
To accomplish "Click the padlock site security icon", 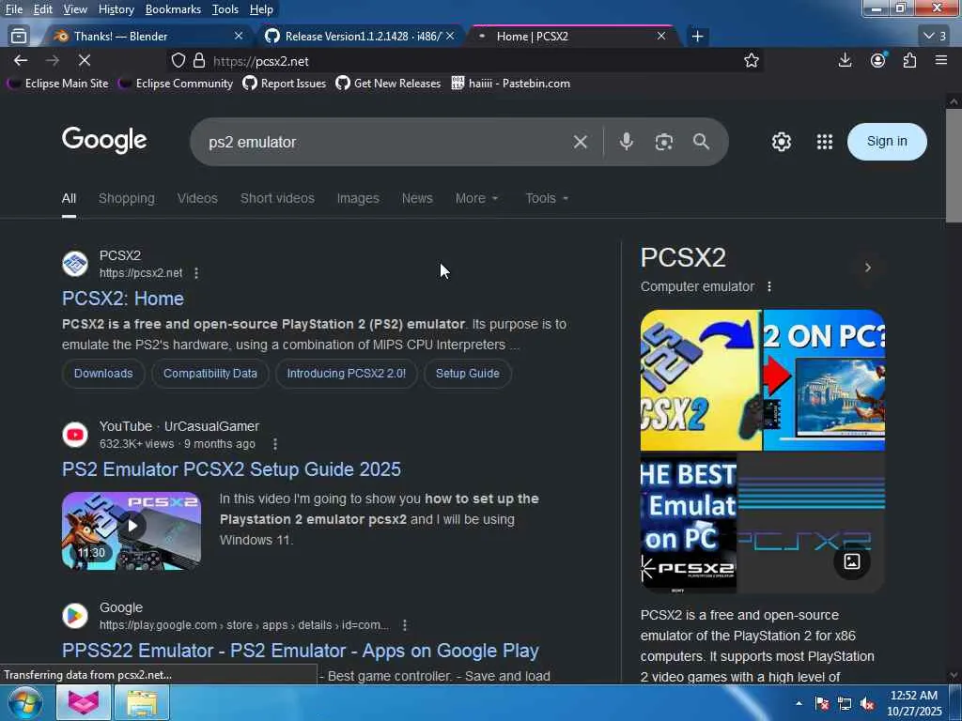I will pyautogui.click(x=199, y=60).
